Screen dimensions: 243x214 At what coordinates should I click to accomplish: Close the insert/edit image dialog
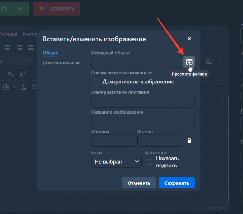pyautogui.click(x=189, y=39)
